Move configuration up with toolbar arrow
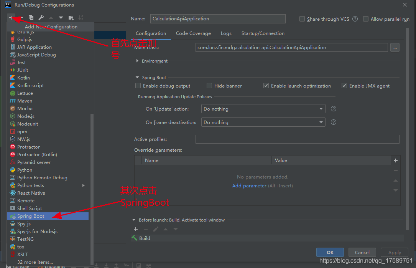 coord(51,18)
